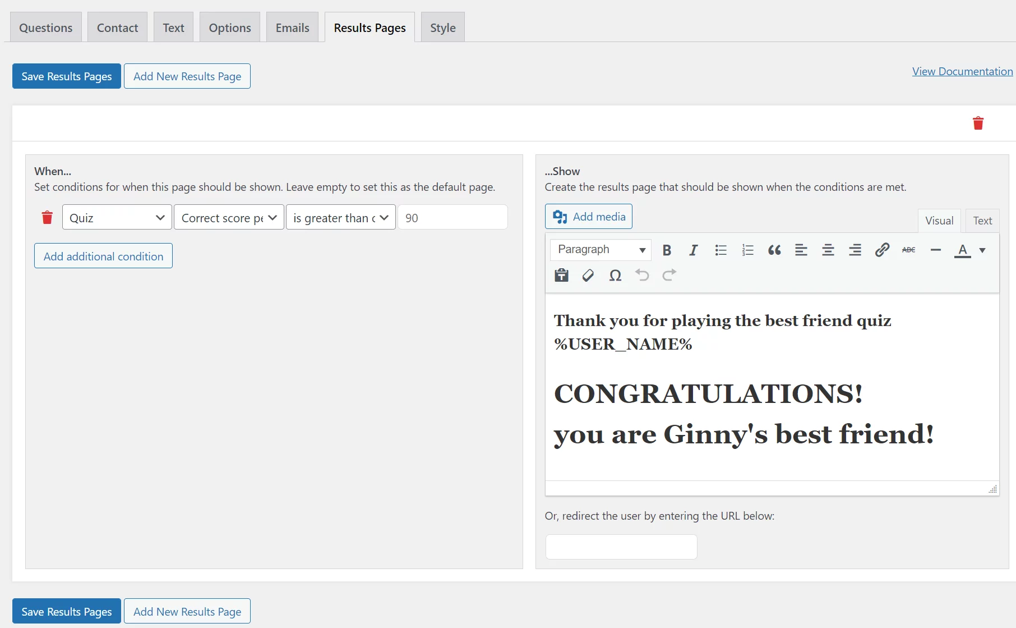Open the Text tab at top

(173, 27)
